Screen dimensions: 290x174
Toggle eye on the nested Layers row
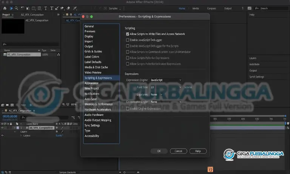click(x=2, y=136)
